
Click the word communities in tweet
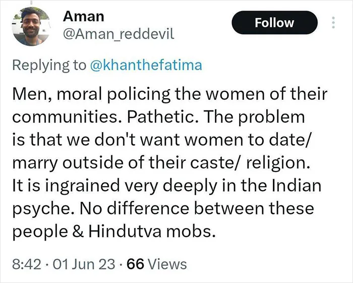point(68,117)
